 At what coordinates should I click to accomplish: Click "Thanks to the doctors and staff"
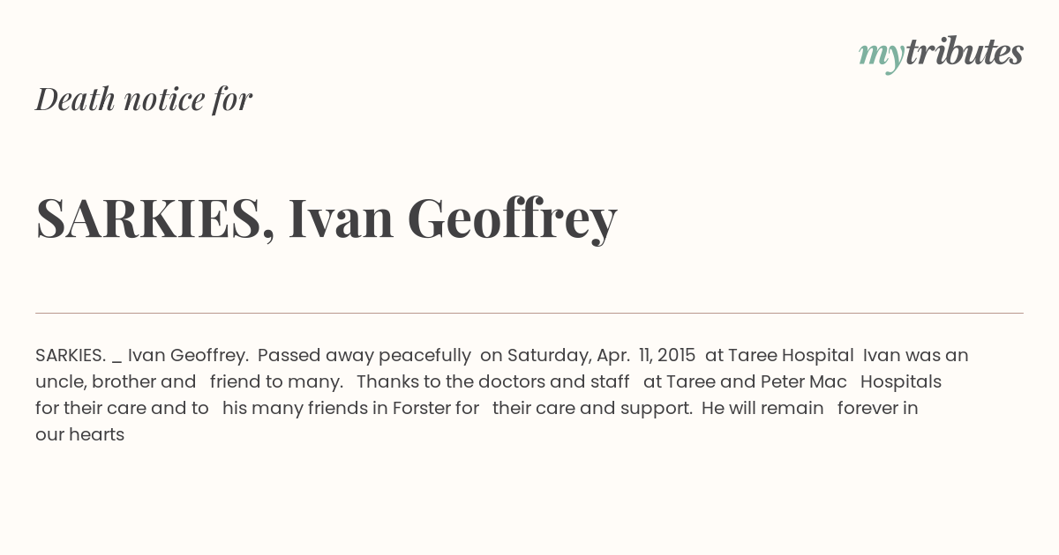tap(493, 381)
